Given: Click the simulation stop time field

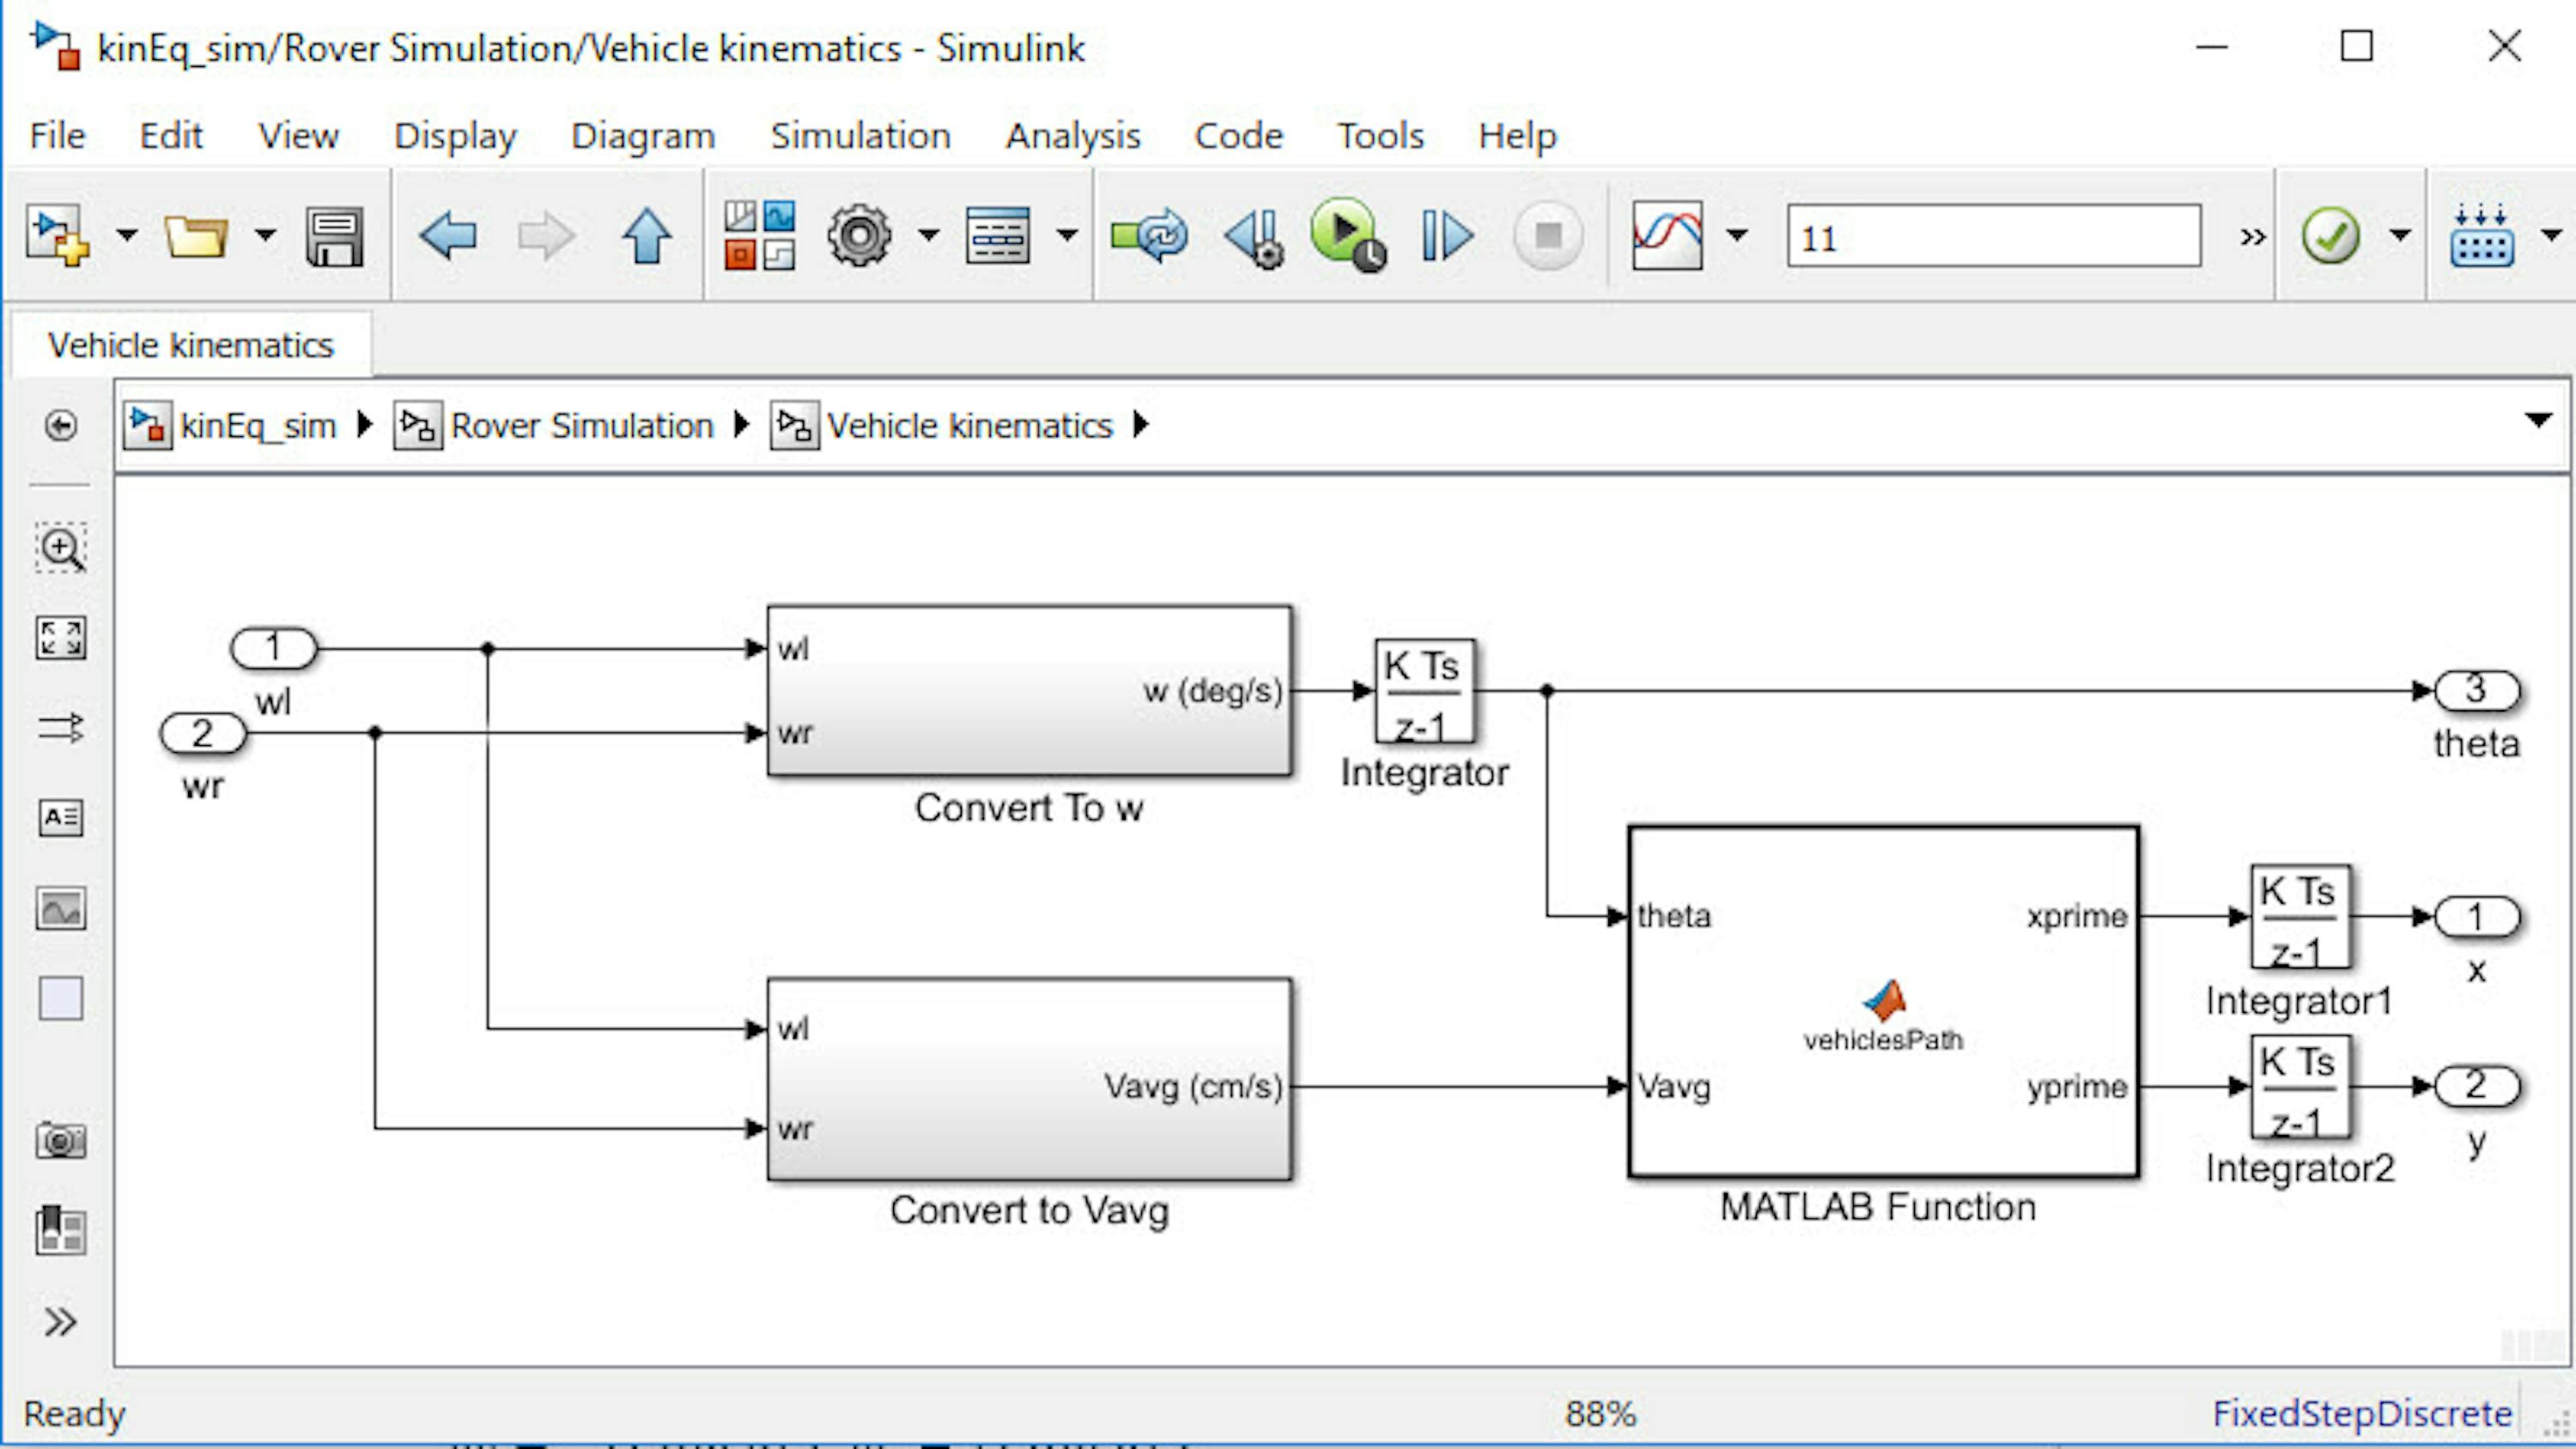Looking at the screenshot, I should [1993, 237].
